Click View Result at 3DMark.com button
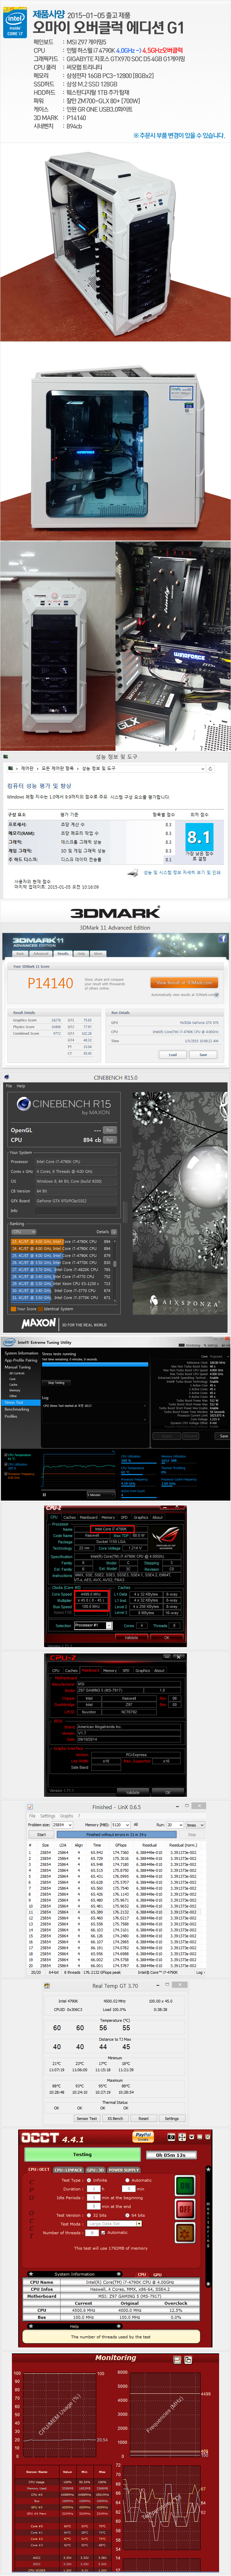 coord(184,982)
